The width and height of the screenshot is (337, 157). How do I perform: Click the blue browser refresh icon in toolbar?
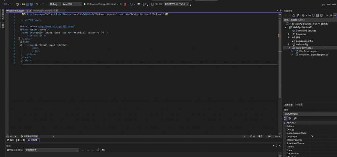click(x=131, y=4)
